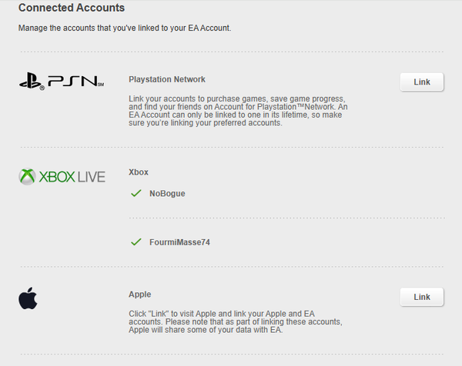Click the green checkmark beside NoBogue
Image resolution: width=462 pixels, height=366 pixels.
pyautogui.click(x=136, y=193)
